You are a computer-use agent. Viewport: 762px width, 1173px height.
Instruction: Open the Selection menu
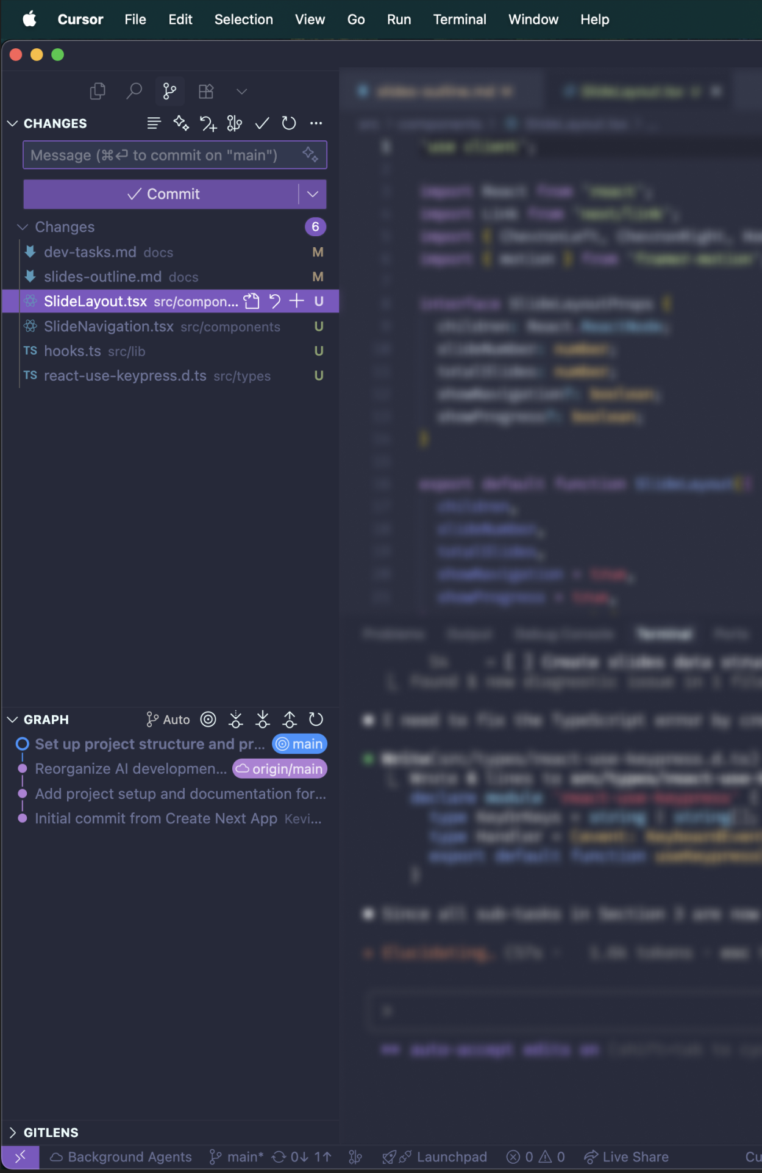tap(243, 20)
